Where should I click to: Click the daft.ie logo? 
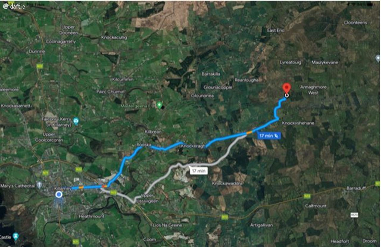(x=14, y=6)
